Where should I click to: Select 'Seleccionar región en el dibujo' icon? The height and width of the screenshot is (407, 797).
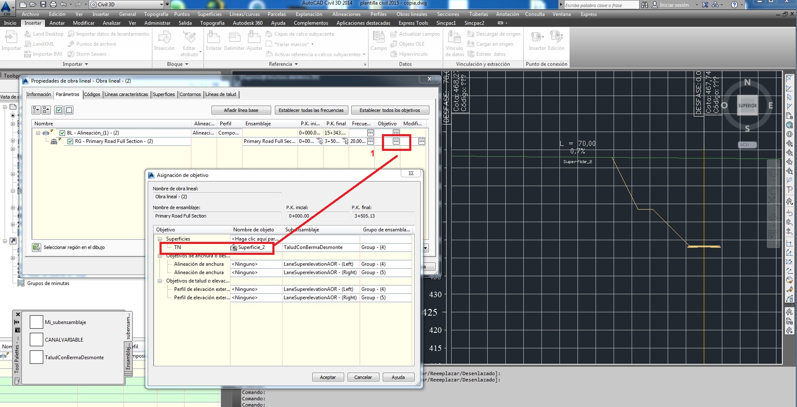point(36,247)
